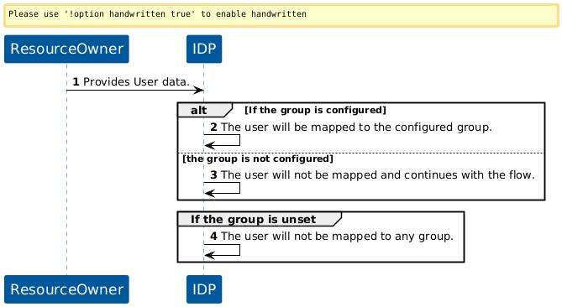The image size is (562, 307).
Task: Click the bottom ResourceOwner participant box
Action: [66, 289]
